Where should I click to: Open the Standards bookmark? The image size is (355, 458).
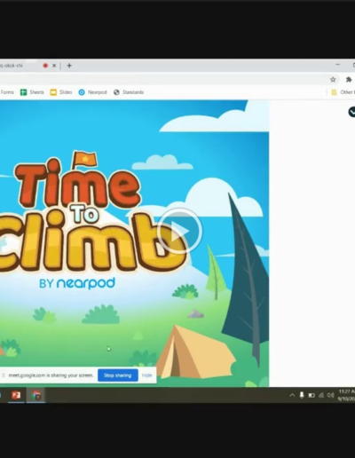point(129,92)
